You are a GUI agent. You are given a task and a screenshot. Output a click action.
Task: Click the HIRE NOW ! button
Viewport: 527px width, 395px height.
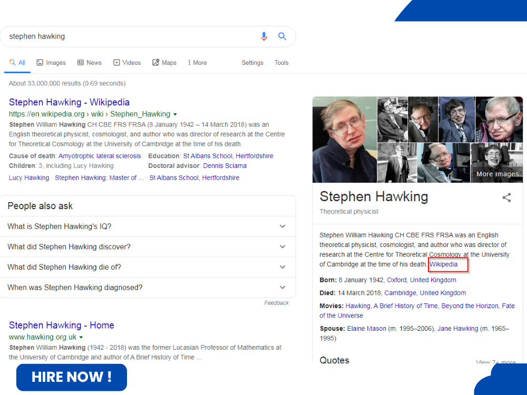[72, 377]
